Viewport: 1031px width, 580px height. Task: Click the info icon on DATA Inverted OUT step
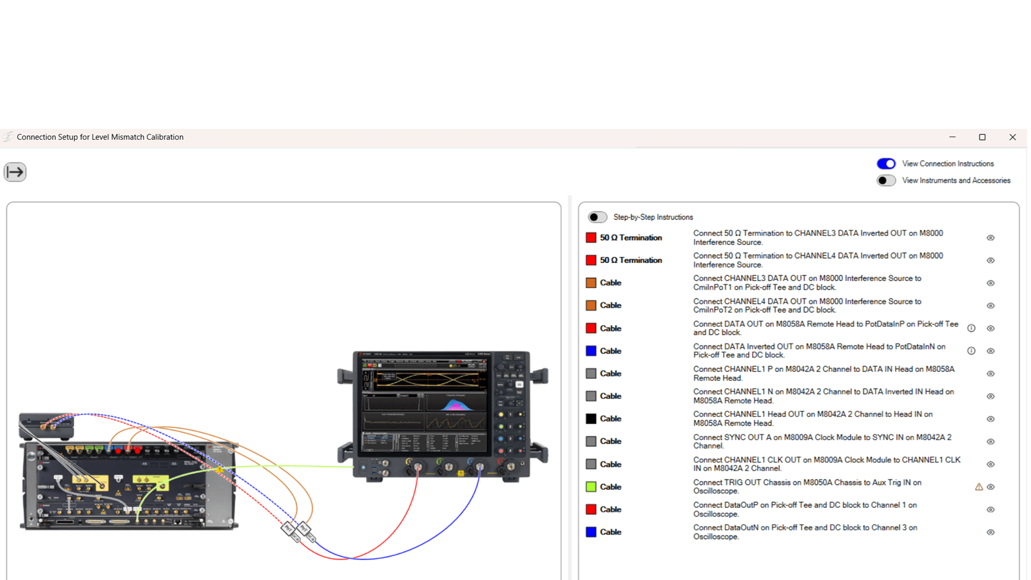(972, 351)
